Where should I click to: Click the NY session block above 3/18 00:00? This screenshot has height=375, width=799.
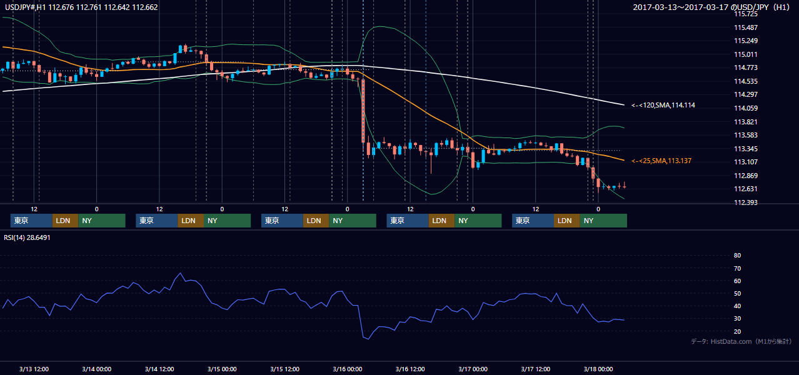[x=603, y=221]
